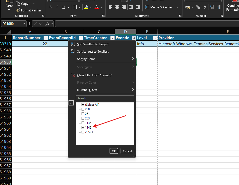Screen dimensions: 239x185
Task: Check the 258 filter value
Action: [x=83, y=109]
